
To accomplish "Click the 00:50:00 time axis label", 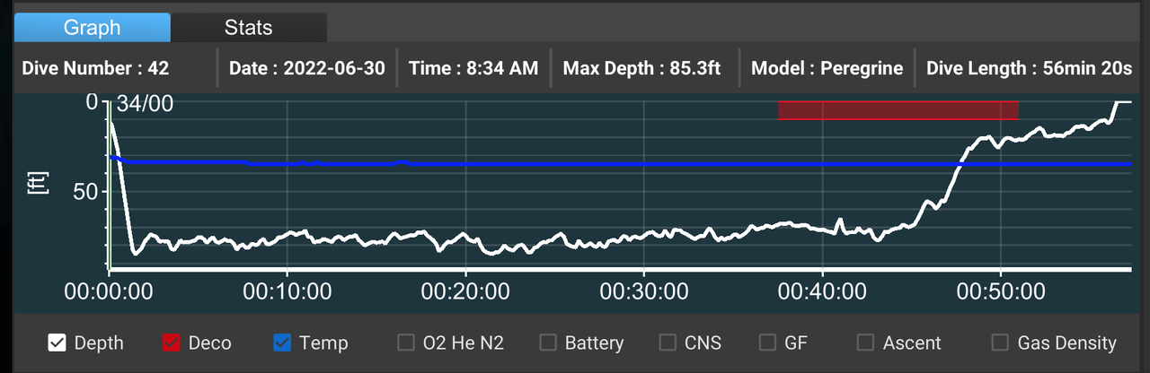I will [1001, 291].
